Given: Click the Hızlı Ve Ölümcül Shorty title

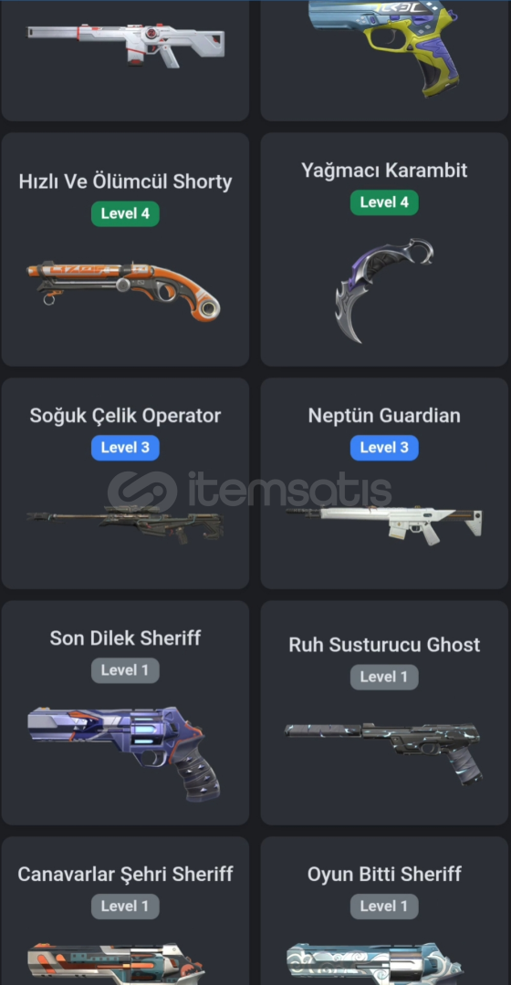Looking at the screenshot, I should (125, 181).
